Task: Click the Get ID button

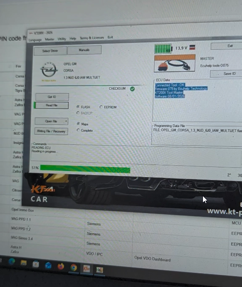Action: pos(52,97)
